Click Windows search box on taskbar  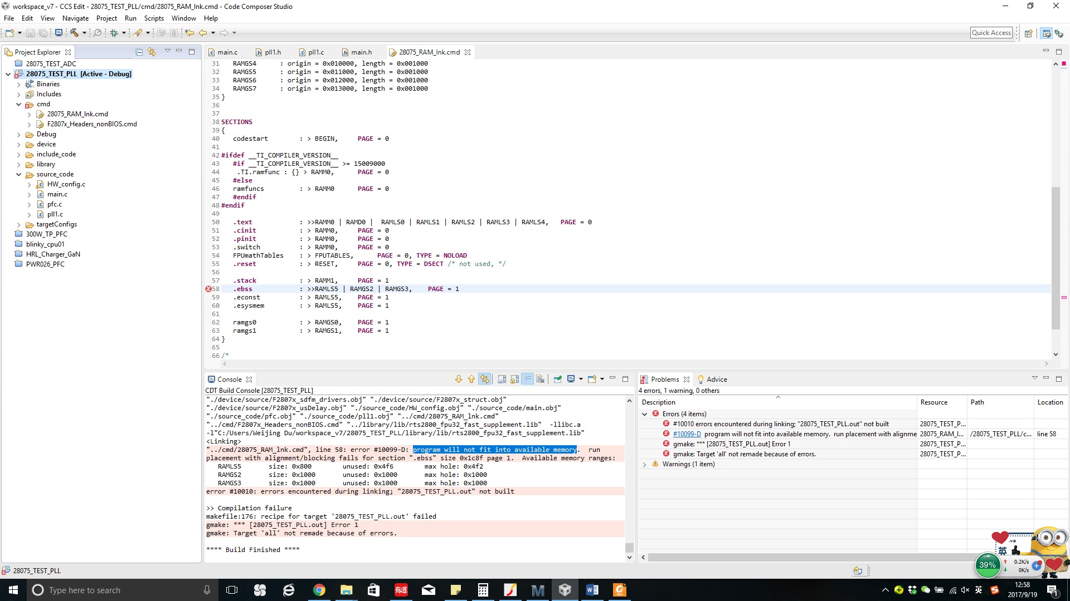[x=121, y=590]
